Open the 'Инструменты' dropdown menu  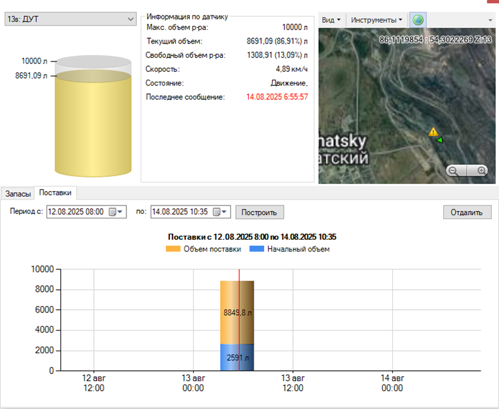point(376,20)
